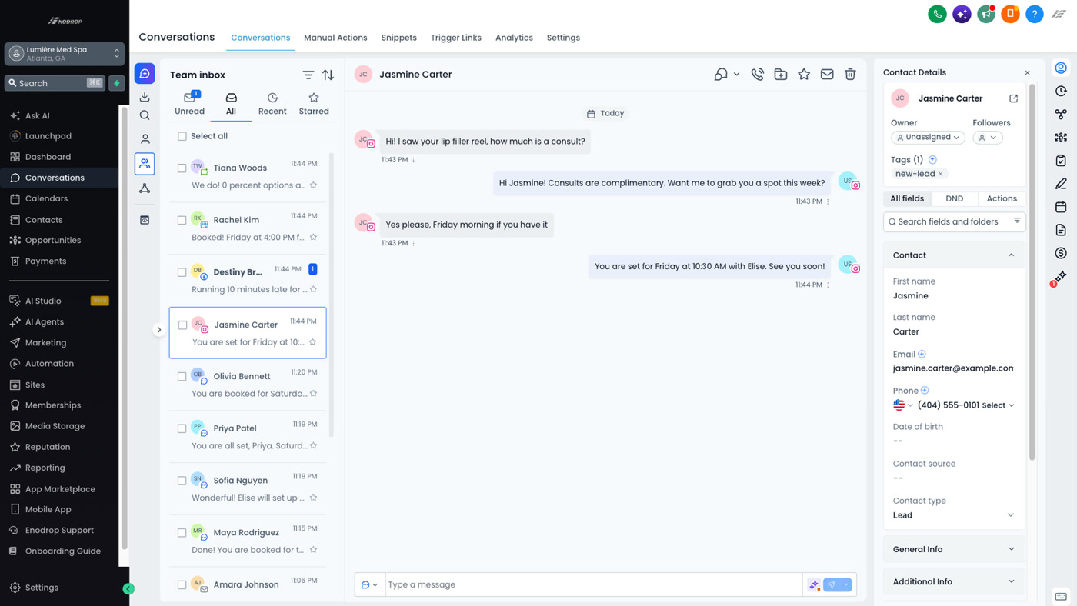Check the Tiana Woods conversation checkbox
This screenshot has width=1077, height=606.
pyautogui.click(x=182, y=168)
